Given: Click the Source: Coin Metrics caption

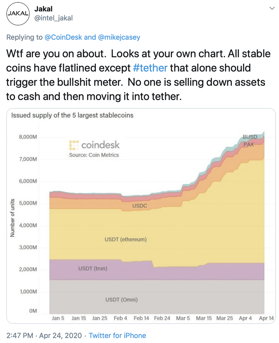Looking at the screenshot, I should (94, 155).
